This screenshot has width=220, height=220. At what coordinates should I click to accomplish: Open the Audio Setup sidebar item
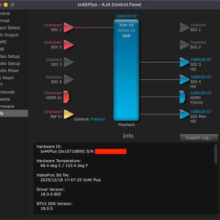pos(10,63)
